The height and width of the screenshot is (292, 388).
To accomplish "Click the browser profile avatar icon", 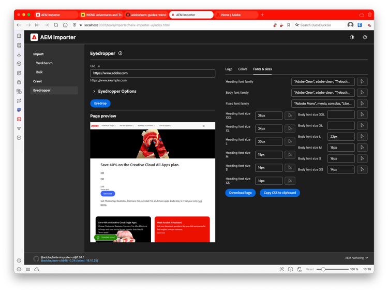I will point(350,25).
